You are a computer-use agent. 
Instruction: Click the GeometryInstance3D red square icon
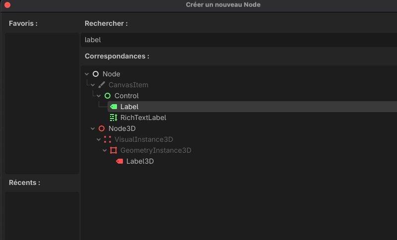pos(113,150)
